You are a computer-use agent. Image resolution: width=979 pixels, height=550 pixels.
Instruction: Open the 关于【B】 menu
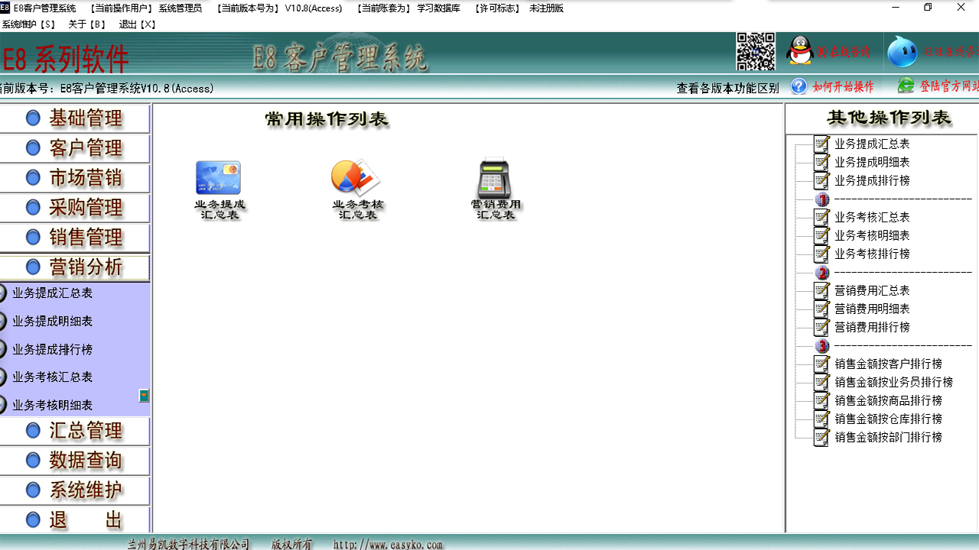point(87,24)
